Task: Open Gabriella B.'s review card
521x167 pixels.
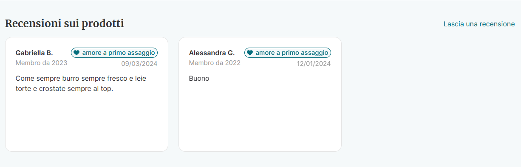Action: [x=87, y=94]
